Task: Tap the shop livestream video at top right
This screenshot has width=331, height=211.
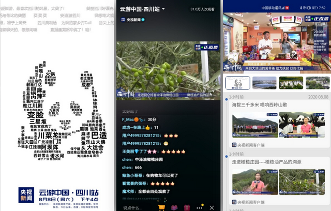Action: click(277, 43)
